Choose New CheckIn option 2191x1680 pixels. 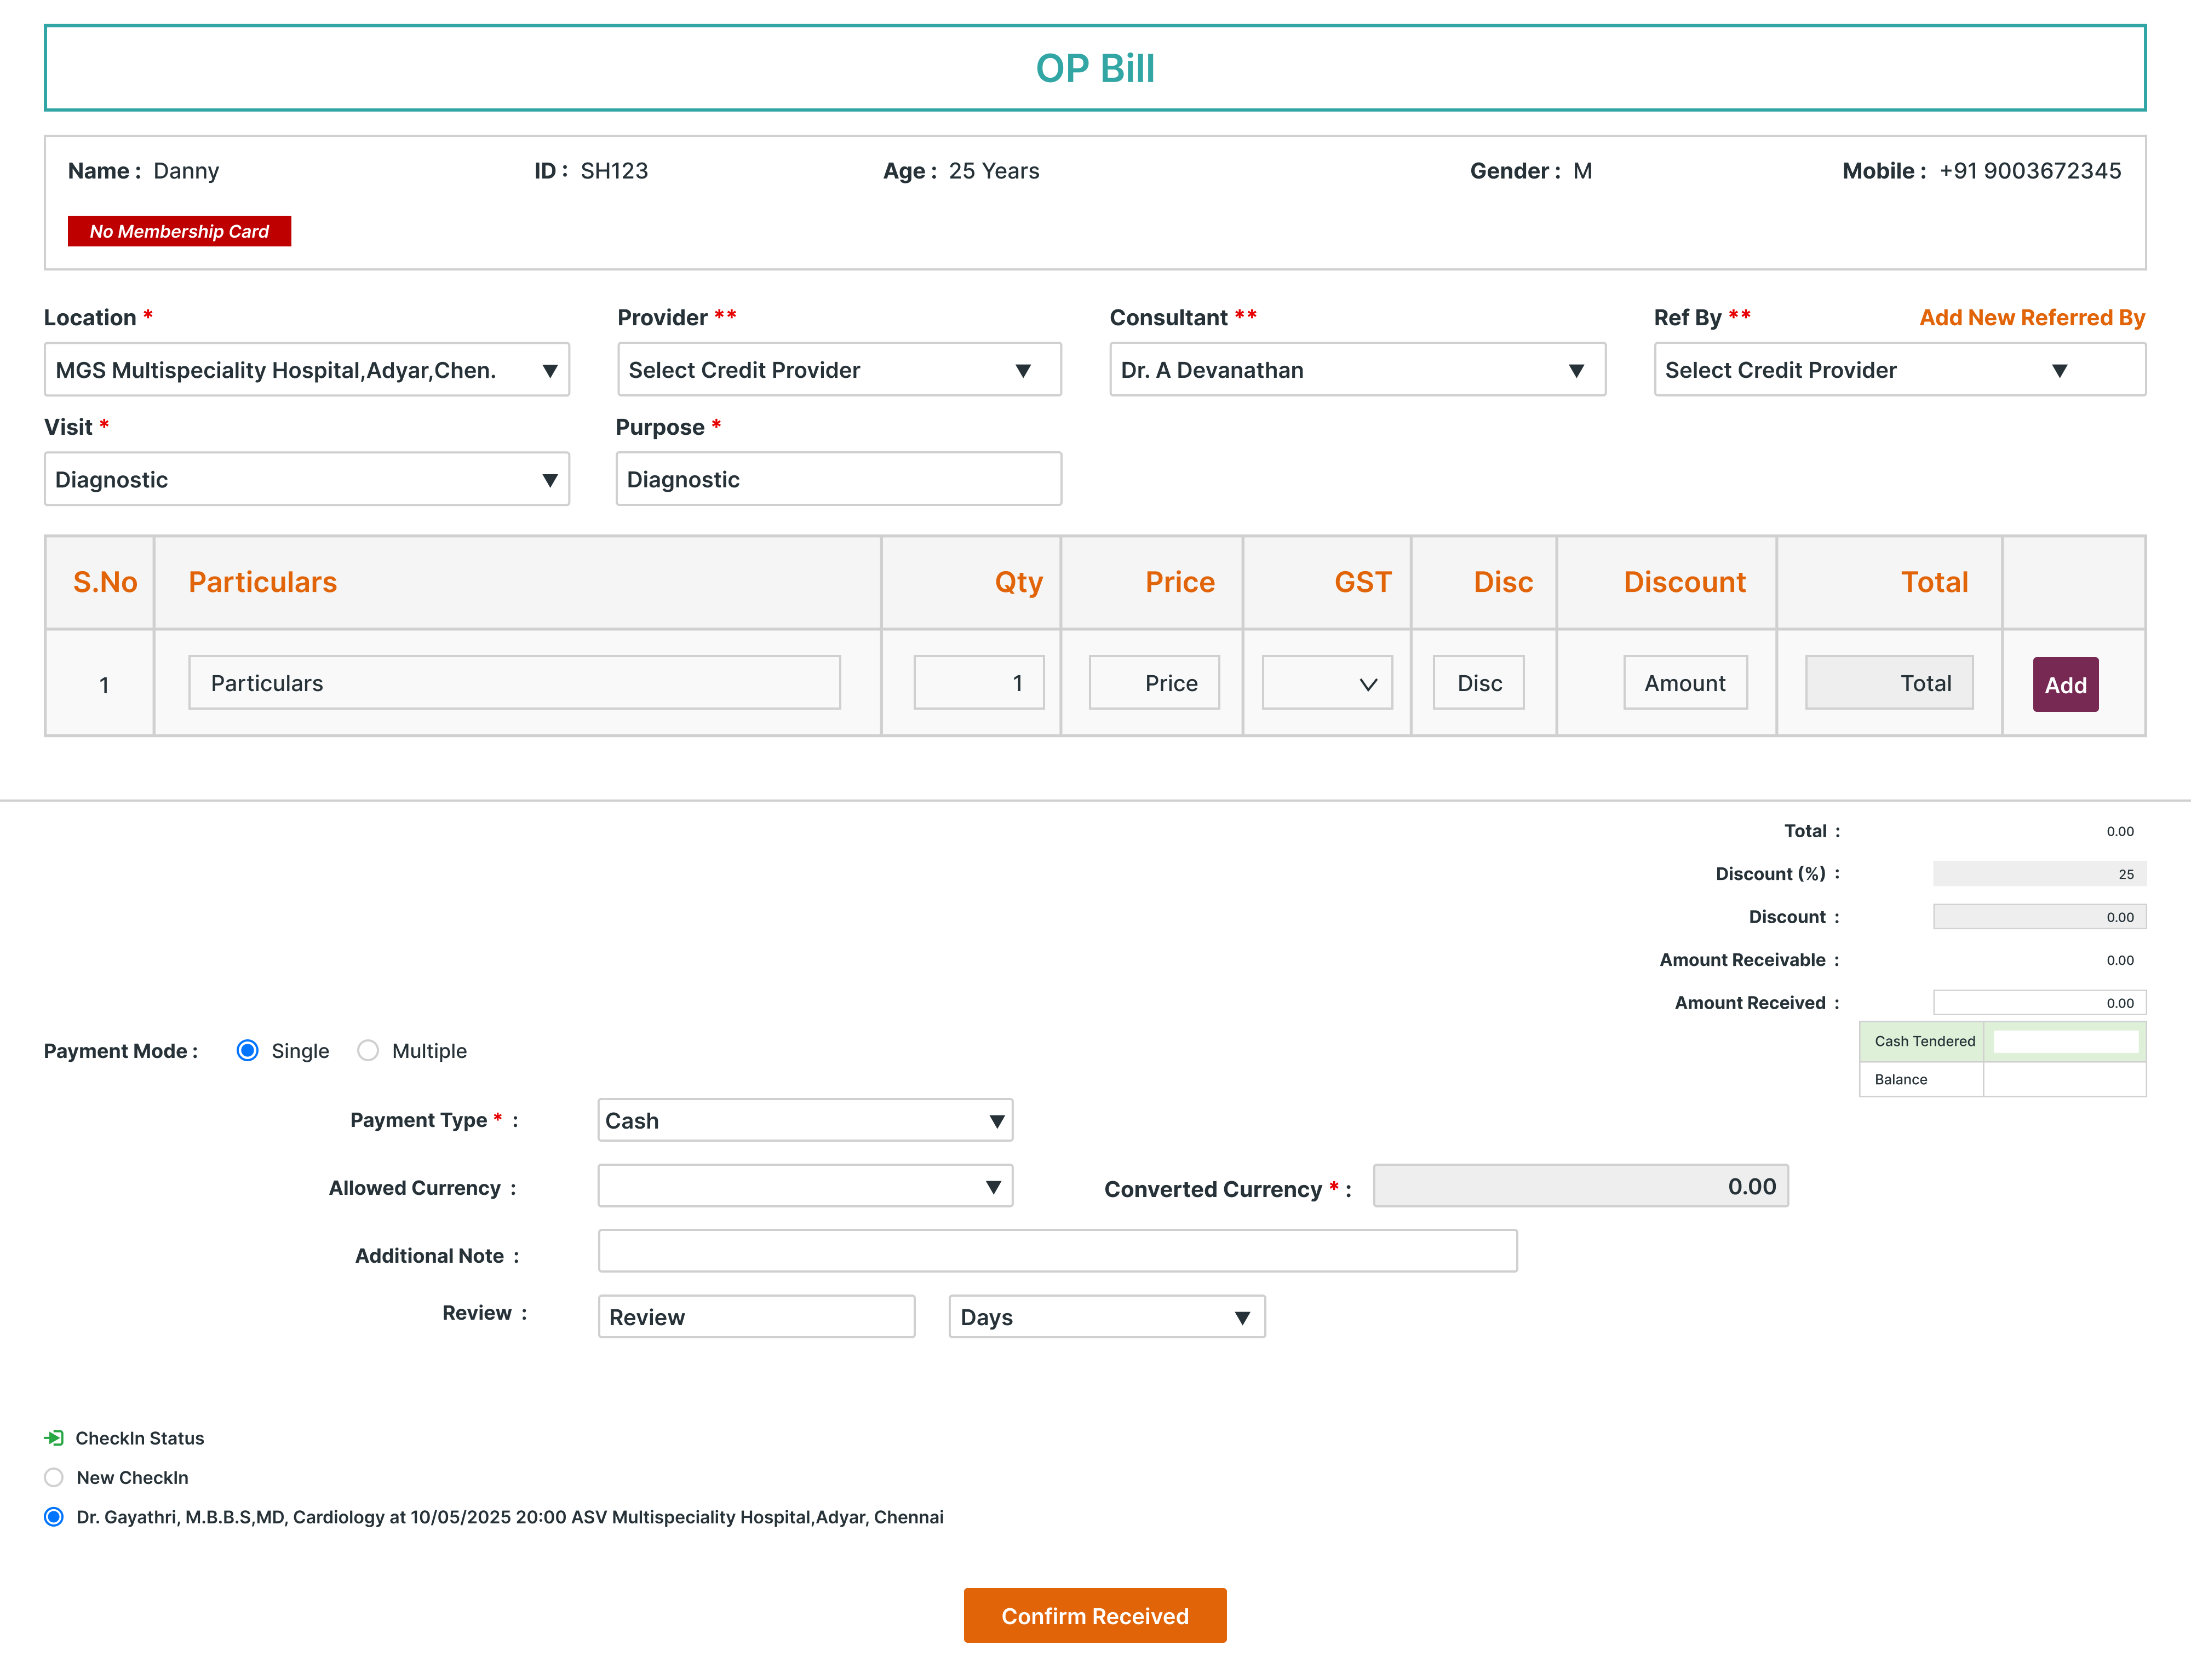[x=54, y=1478]
